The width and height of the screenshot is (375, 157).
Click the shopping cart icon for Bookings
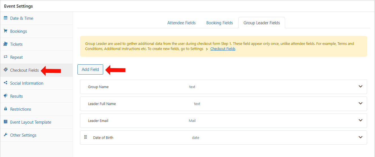[5, 31]
